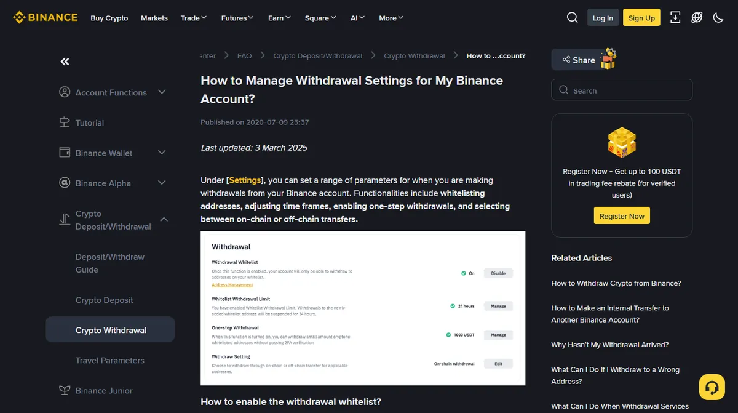Viewport: 738px width, 413px height.
Task: Click the Binance Alpha icon
Action: coord(65,183)
